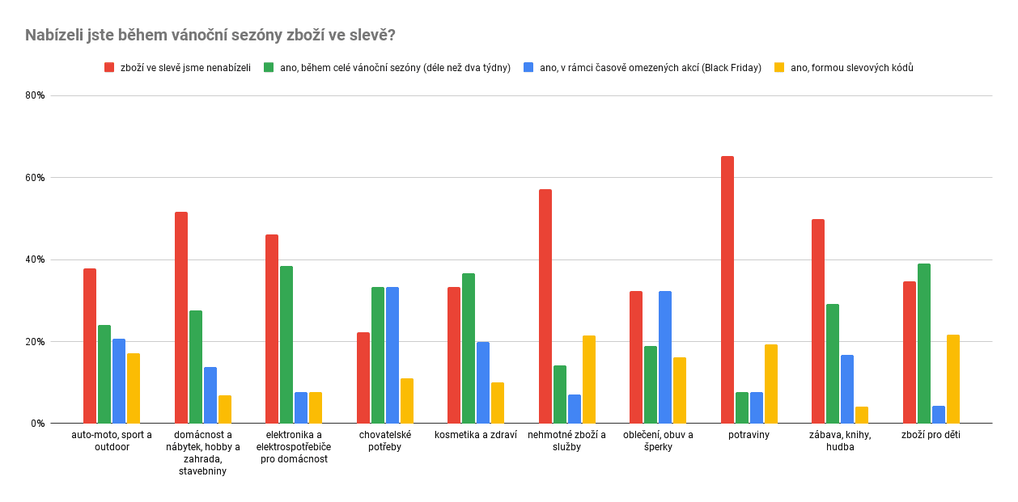The image size is (1018, 502).
Task: Click the 80% y-axis label
Action: pos(35,95)
